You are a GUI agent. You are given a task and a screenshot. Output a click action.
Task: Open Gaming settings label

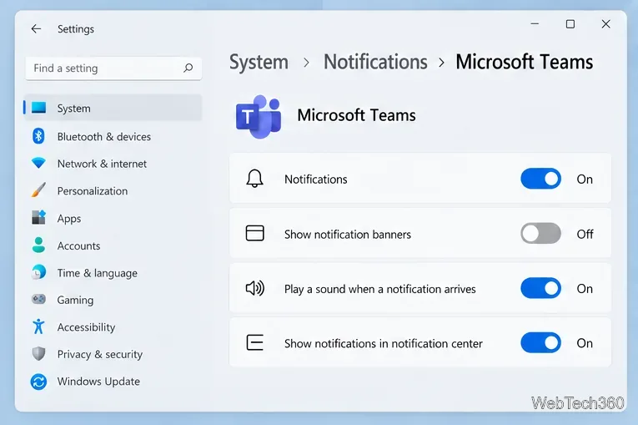75,301
